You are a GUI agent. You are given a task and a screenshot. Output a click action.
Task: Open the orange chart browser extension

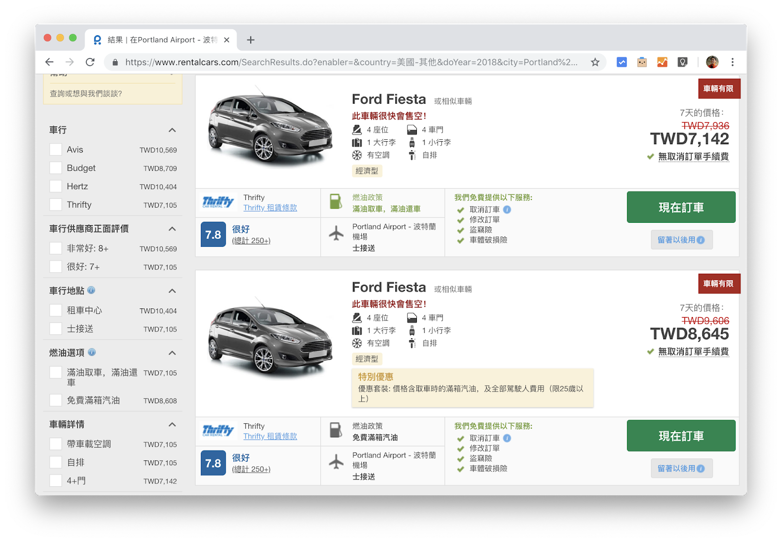point(662,62)
